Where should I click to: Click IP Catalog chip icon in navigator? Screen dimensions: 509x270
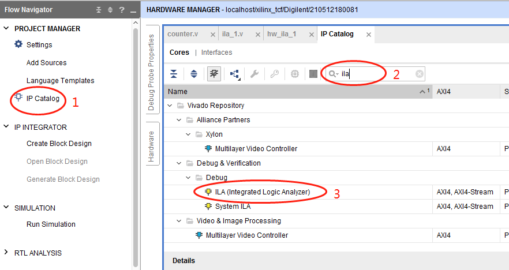[18, 97]
